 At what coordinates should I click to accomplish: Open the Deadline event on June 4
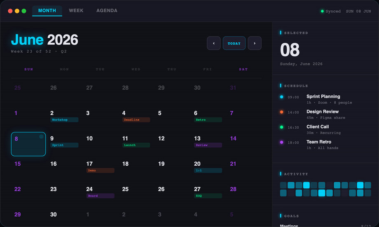click(136, 120)
